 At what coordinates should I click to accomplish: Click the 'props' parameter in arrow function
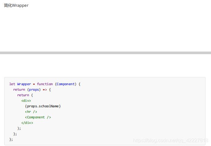pyautogui.click(x=34, y=89)
